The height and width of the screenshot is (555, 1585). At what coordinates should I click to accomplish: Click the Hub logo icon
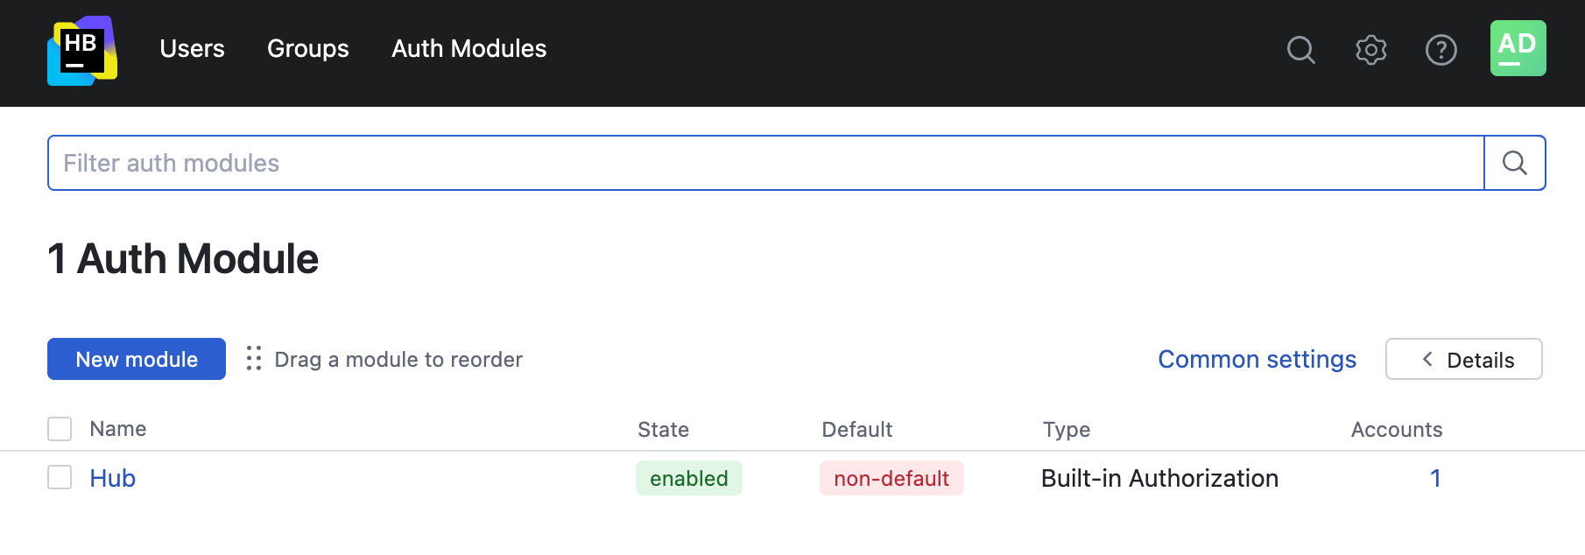(82, 50)
